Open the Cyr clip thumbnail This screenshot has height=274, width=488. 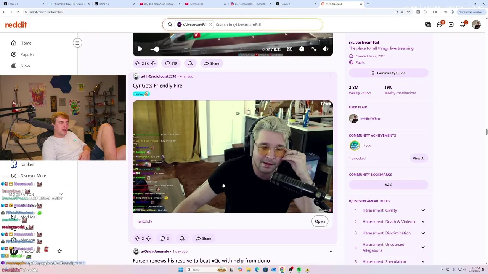click(x=233, y=157)
